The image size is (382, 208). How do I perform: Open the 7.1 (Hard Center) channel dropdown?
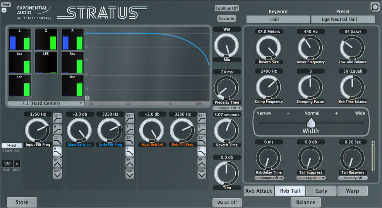click(46, 104)
